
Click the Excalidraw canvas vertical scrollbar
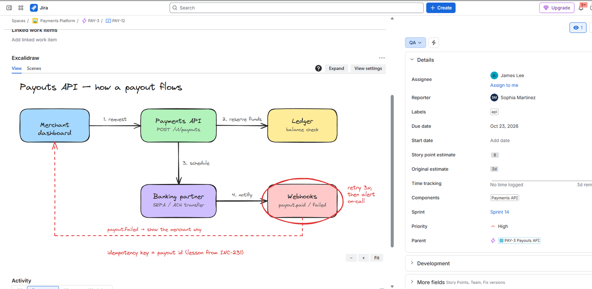tap(392, 171)
